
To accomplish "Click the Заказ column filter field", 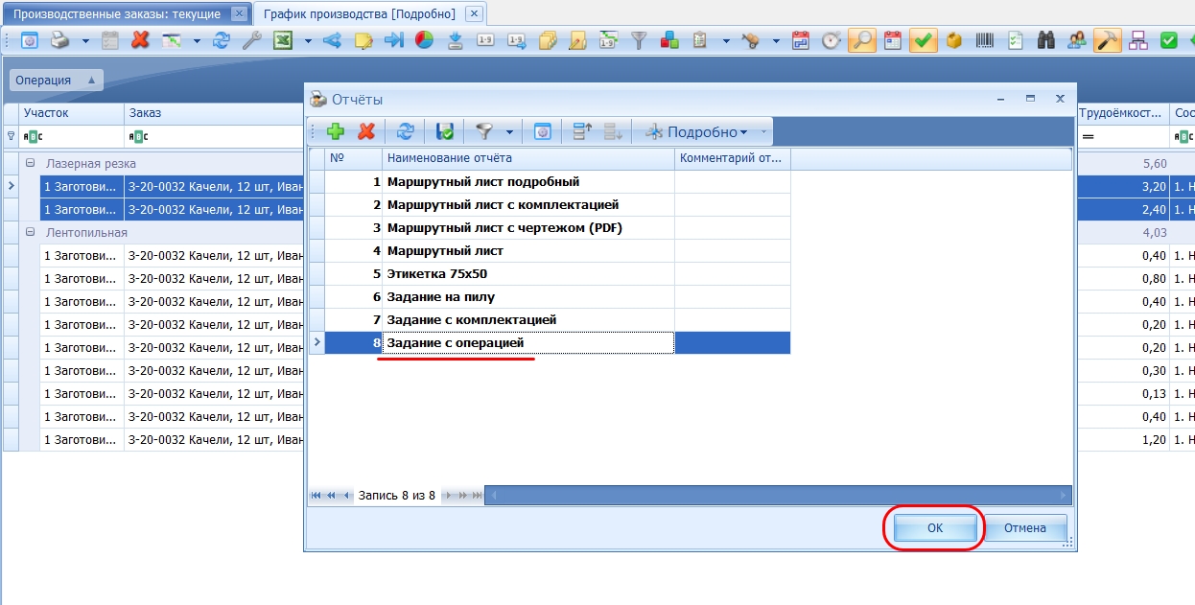I will pyautogui.click(x=214, y=136).
